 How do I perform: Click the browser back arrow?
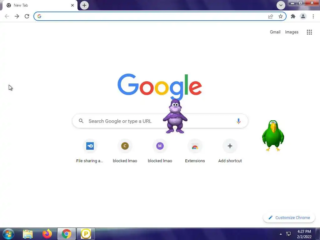tap(7, 16)
